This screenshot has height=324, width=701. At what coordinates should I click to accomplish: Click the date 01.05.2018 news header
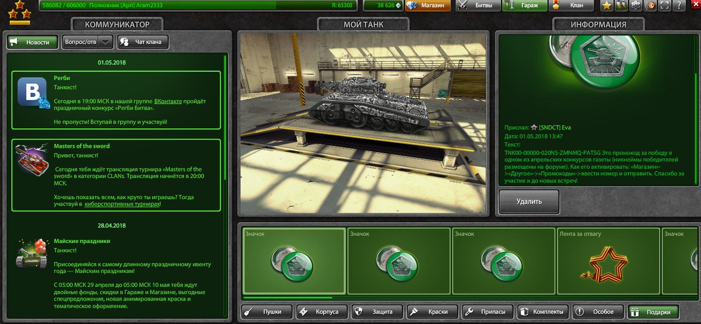[112, 62]
